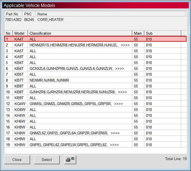Viewport: 191px width, 171px height.
Task: Select row 3 with model KA5T
Action: 95,51
